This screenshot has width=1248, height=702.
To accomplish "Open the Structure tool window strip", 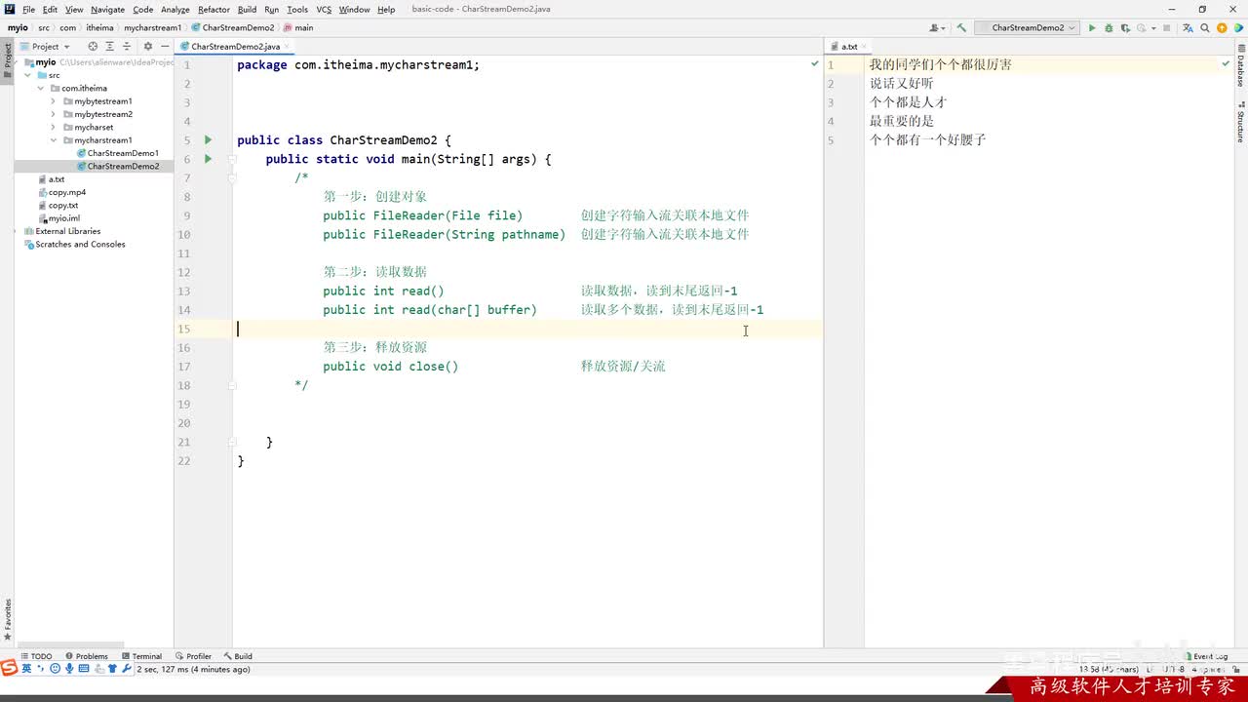I will coord(1241,122).
